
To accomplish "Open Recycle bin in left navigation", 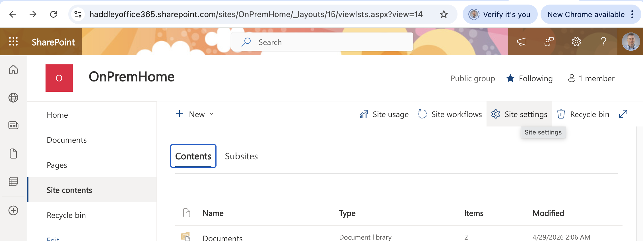I will (66, 215).
